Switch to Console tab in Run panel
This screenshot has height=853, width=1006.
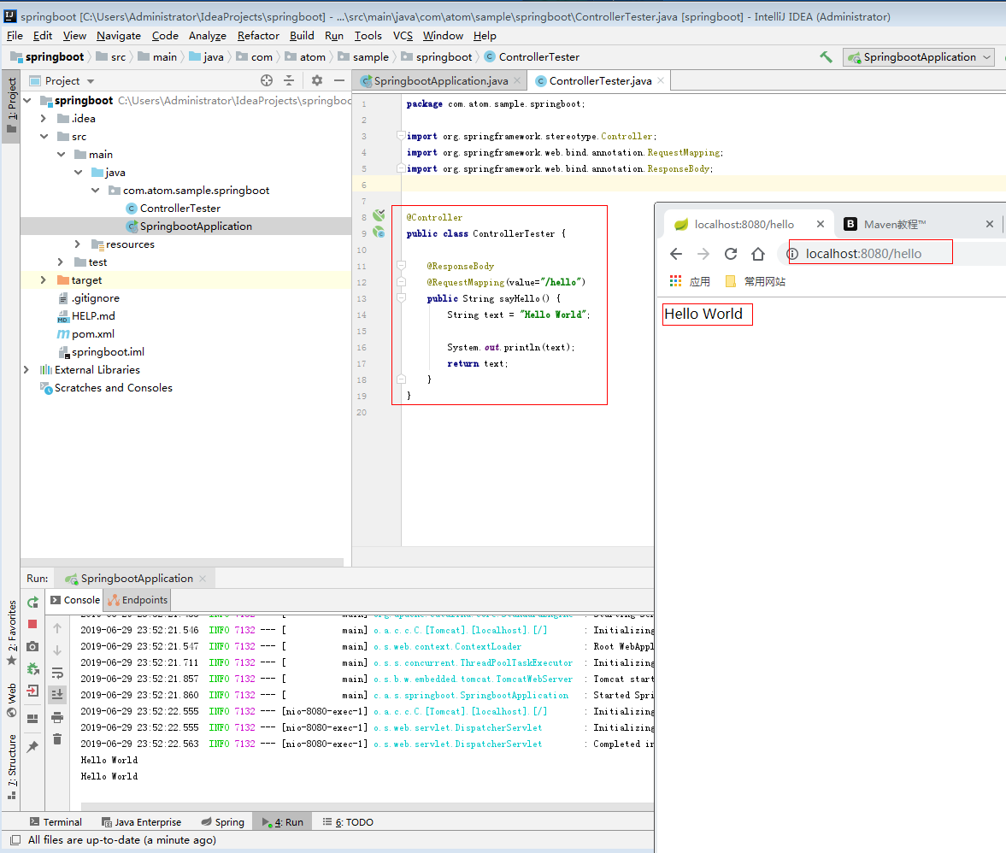(75, 600)
